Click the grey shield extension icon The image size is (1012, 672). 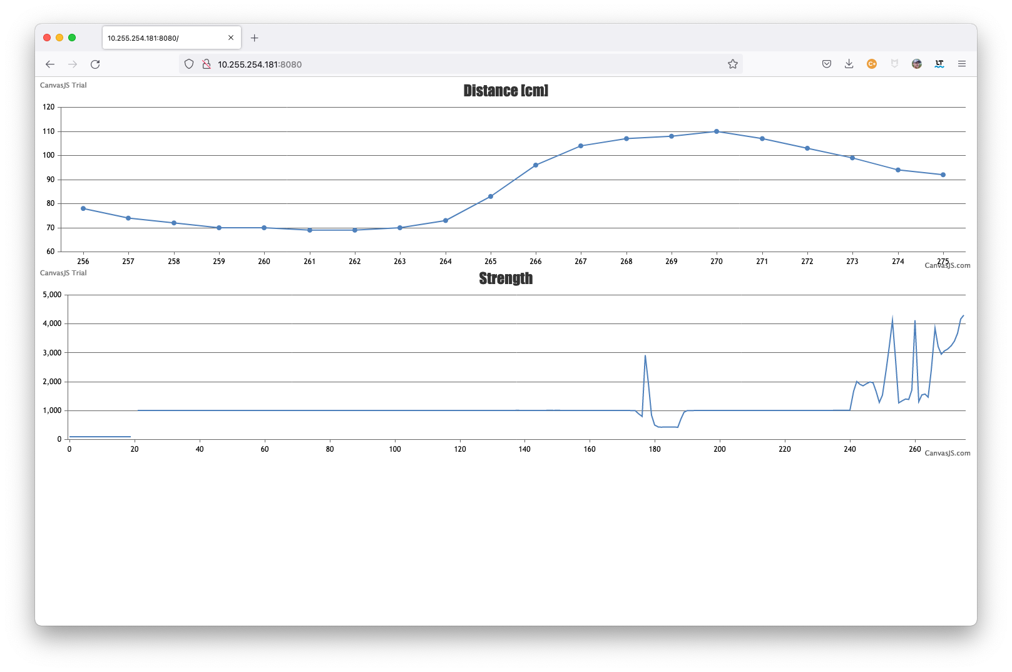click(894, 64)
